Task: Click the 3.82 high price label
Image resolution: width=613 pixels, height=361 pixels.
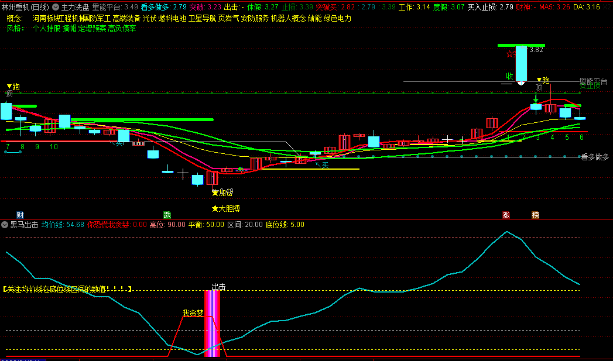Action: (536, 50)
